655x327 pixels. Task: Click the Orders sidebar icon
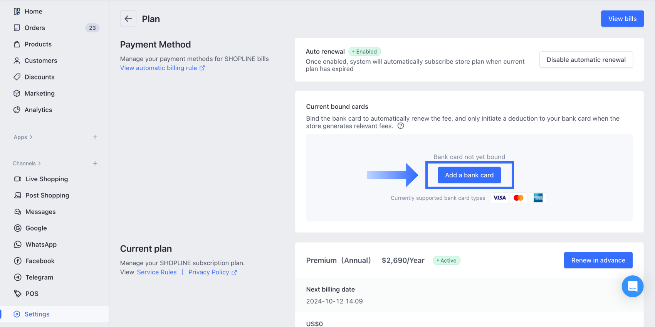pos(17,28)
